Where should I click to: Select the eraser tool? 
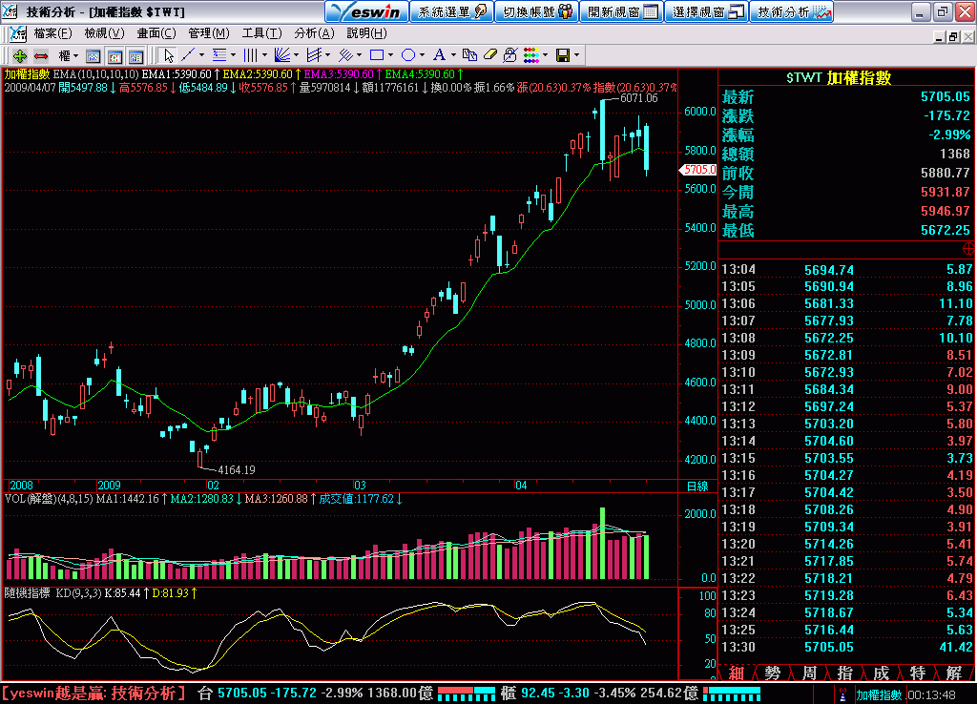pos(489,55)
